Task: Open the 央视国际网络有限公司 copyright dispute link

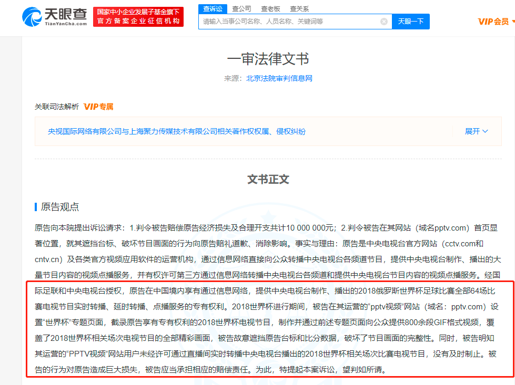Action: click(177, 131)
